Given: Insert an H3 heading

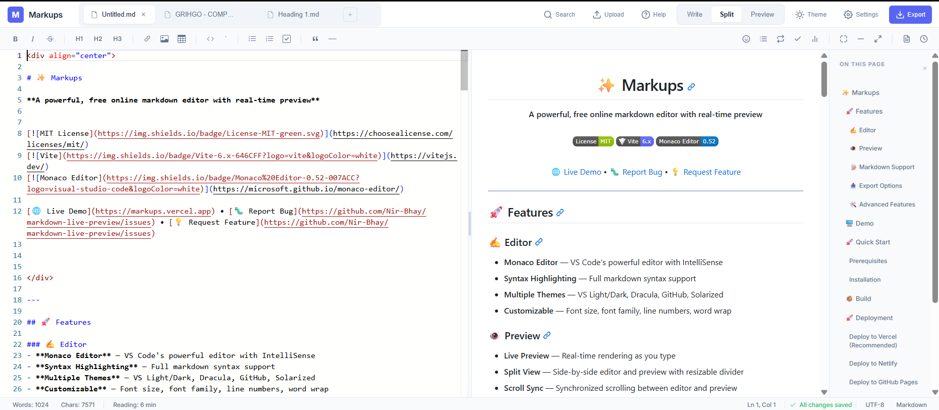Looking at the screenshot, I should [x=118, y=39].
